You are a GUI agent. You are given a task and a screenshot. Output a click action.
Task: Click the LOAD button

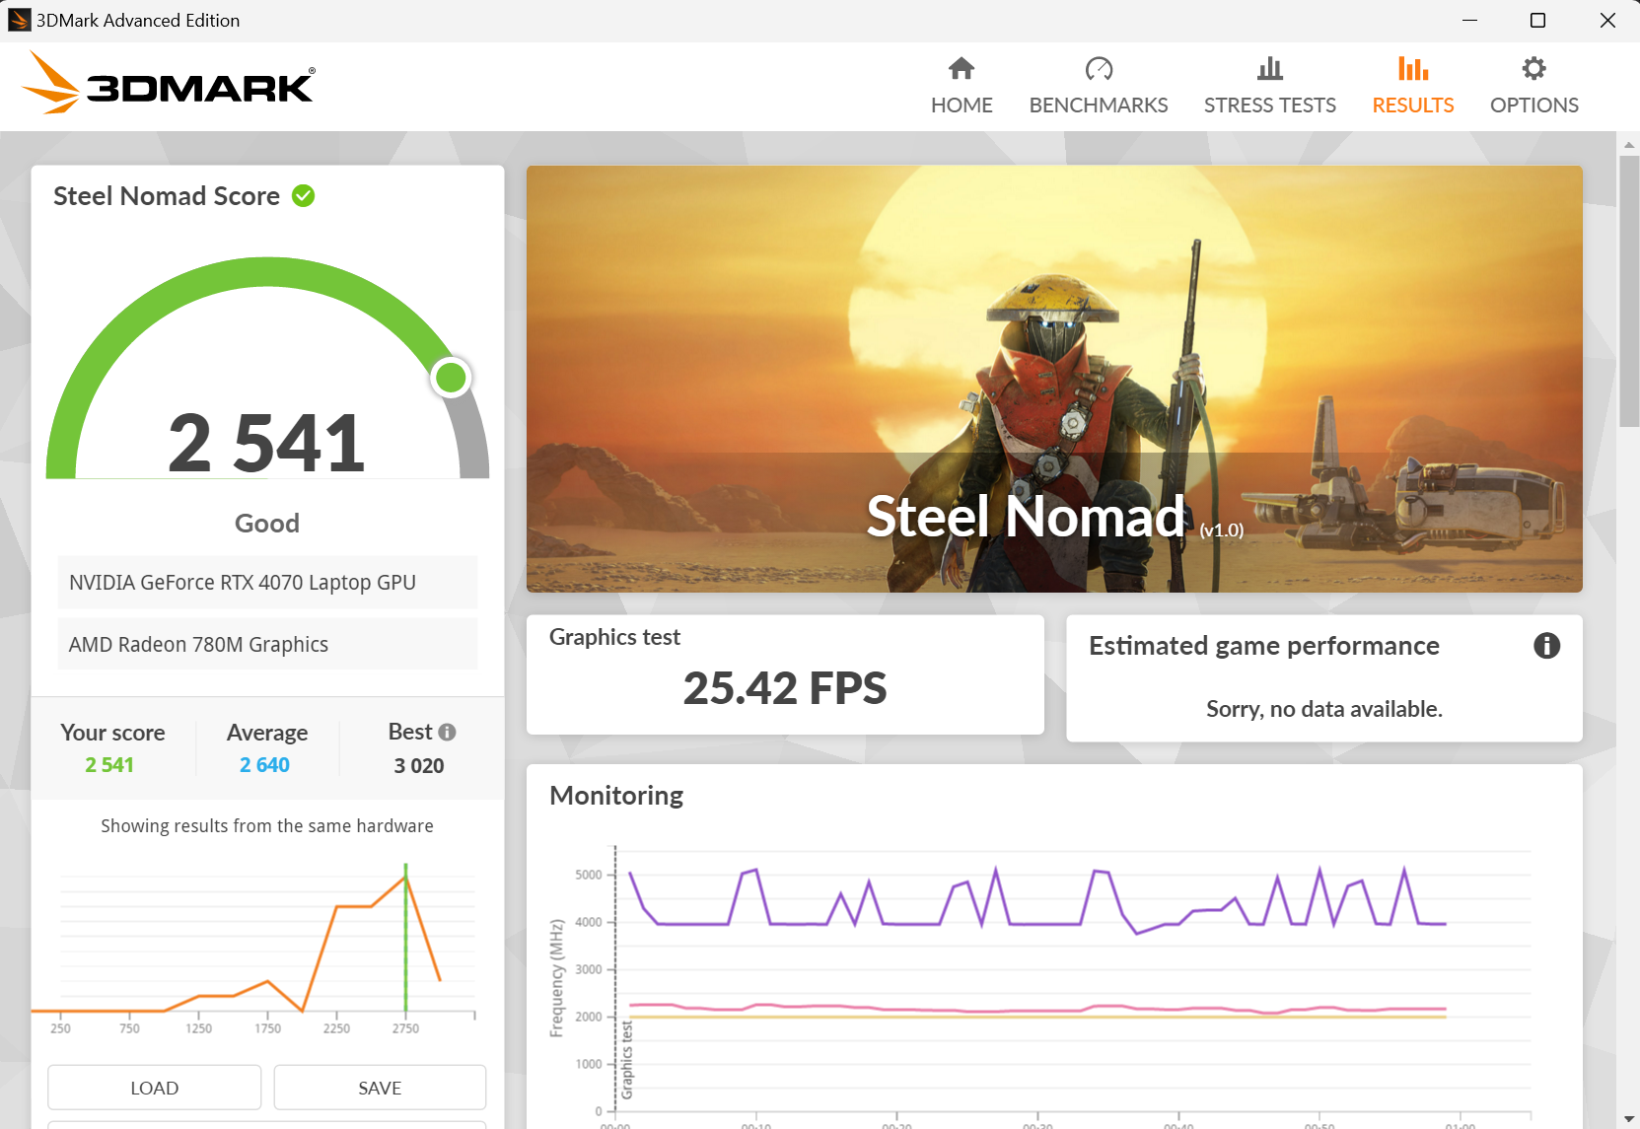click(155, 1088)
